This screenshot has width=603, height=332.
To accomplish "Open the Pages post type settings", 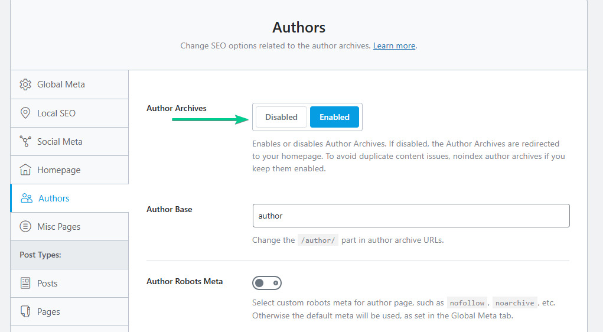I will pyautogui.click(x=48, y=311).
